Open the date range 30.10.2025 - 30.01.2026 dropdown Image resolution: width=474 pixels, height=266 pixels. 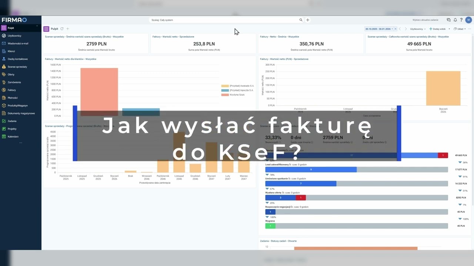379,29
